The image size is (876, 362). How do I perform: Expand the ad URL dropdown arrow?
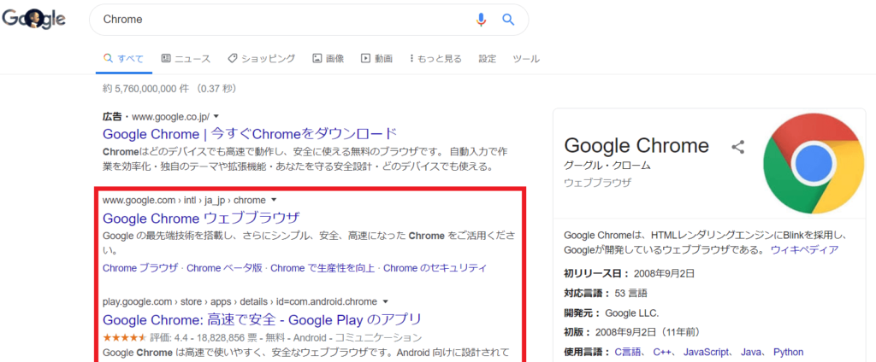216,116
